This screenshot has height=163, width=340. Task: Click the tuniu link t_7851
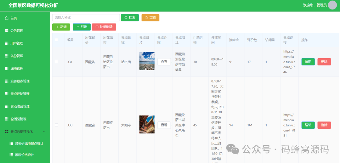click(289, 125)
